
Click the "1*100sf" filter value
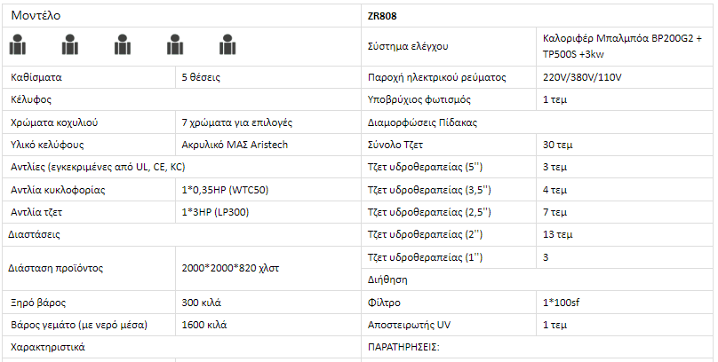562,303
